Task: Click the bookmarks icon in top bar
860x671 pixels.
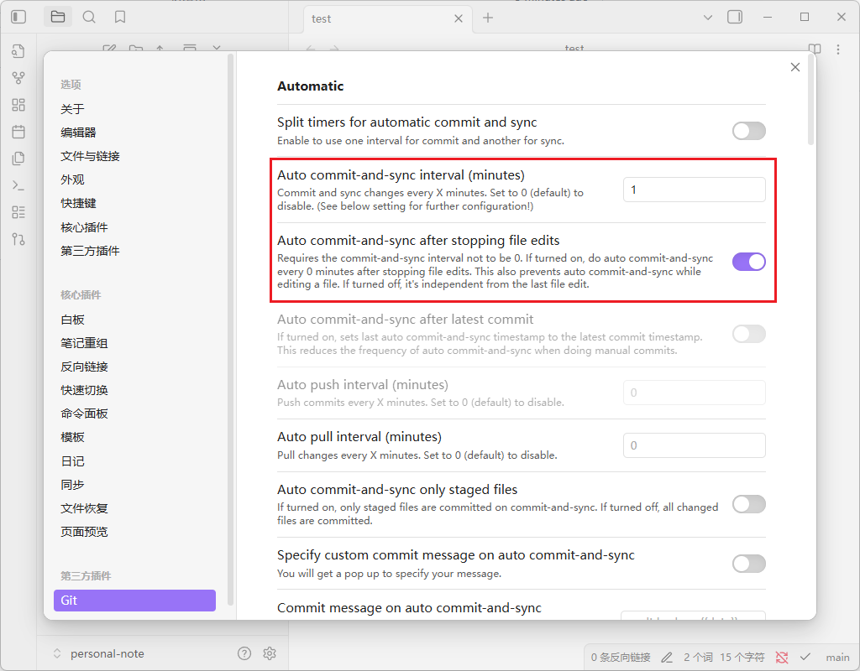Action: pyautogui.click(x=120, y=17)
